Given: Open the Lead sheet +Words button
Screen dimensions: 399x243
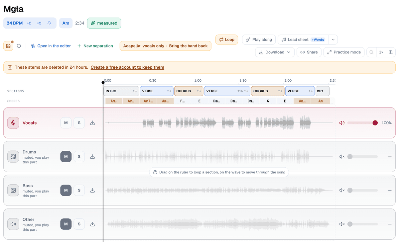Looking at the screenshot, I should [303, 40].
